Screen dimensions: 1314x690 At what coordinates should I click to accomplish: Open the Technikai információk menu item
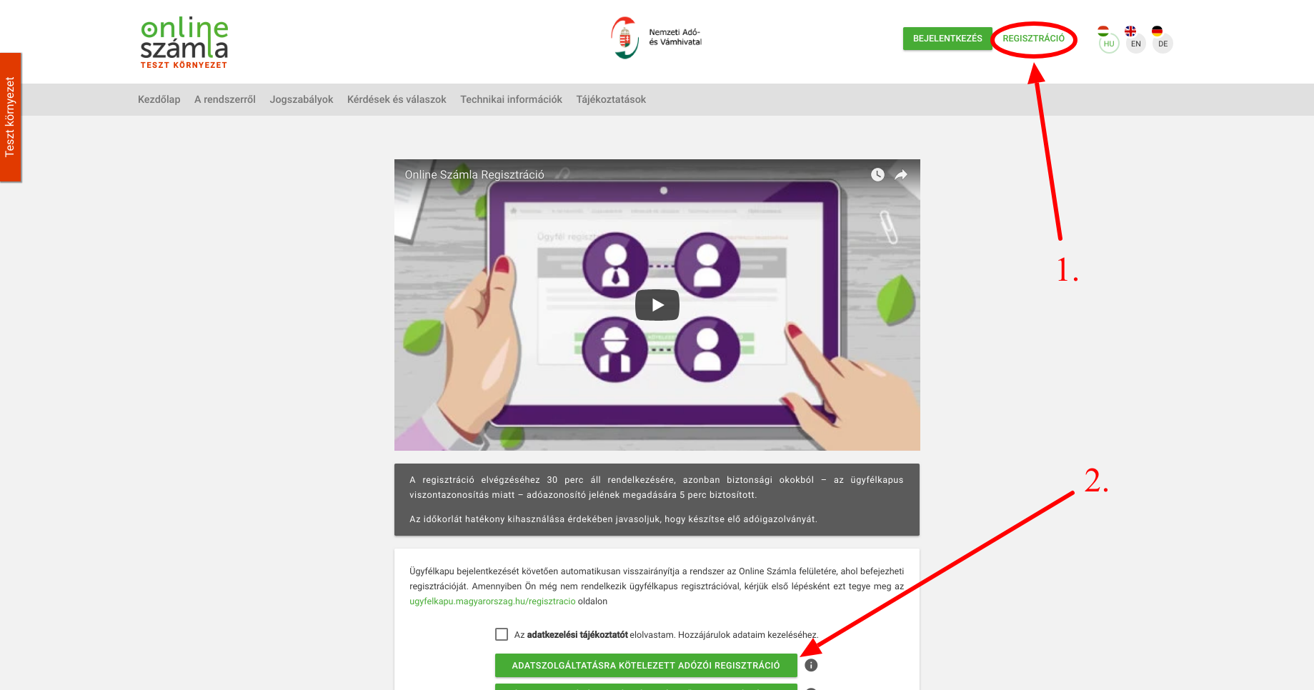tap(511, 99)
